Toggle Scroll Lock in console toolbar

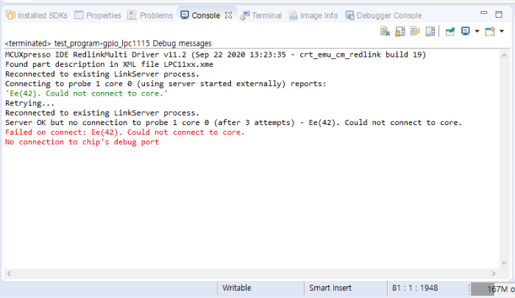pos(400,32)
